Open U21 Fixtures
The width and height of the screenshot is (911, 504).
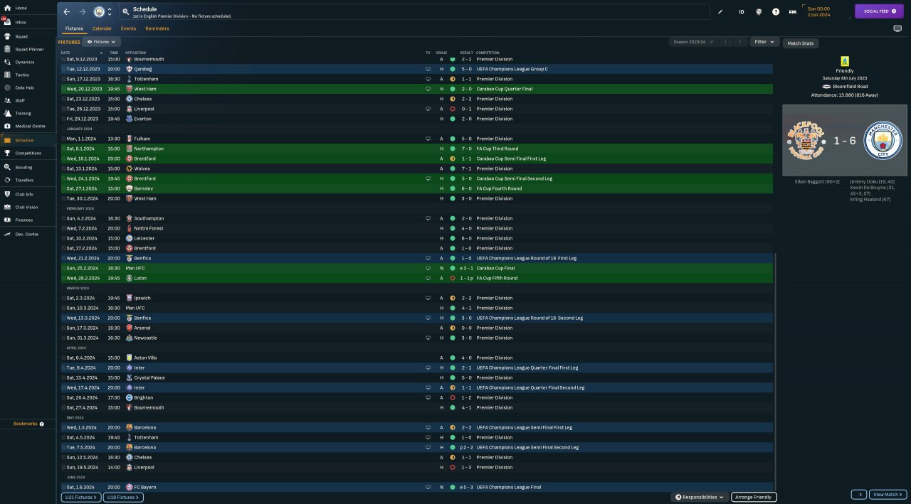point(81,498)
